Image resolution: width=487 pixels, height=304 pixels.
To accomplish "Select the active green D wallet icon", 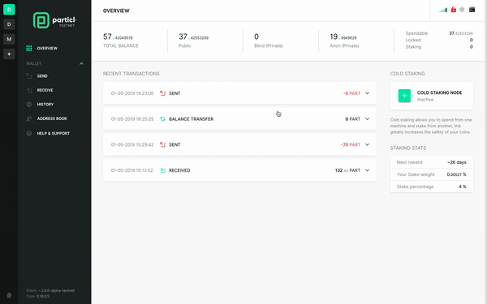I will coord(9,9).
